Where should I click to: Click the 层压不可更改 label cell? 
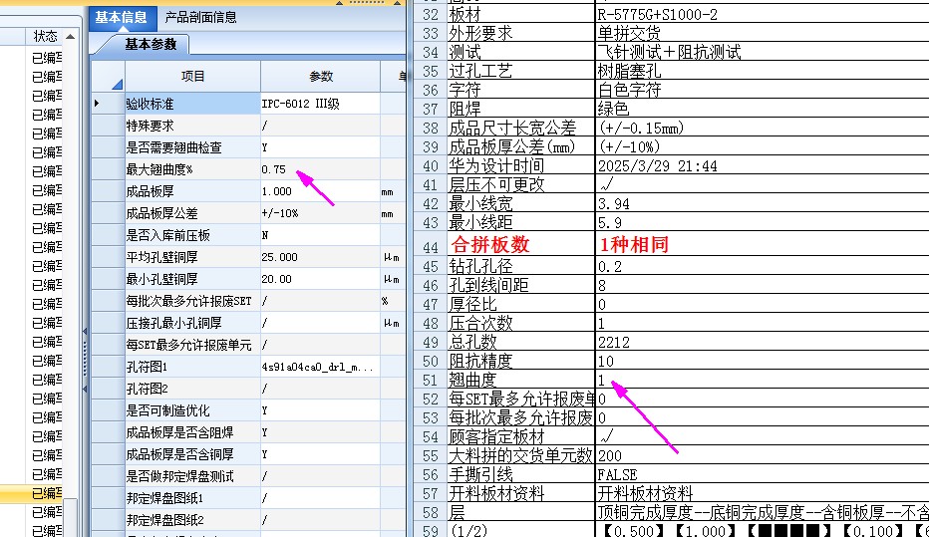click(520, 184)
